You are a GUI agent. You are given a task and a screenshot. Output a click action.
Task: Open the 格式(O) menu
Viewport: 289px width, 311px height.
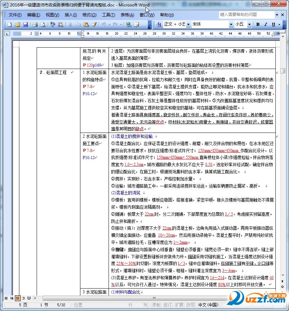click(89, 15)
